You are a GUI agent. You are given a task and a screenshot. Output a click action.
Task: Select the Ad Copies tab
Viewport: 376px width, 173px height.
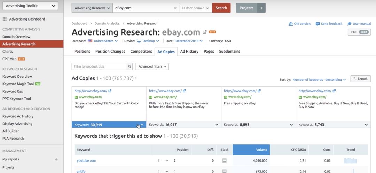[166, 52]
